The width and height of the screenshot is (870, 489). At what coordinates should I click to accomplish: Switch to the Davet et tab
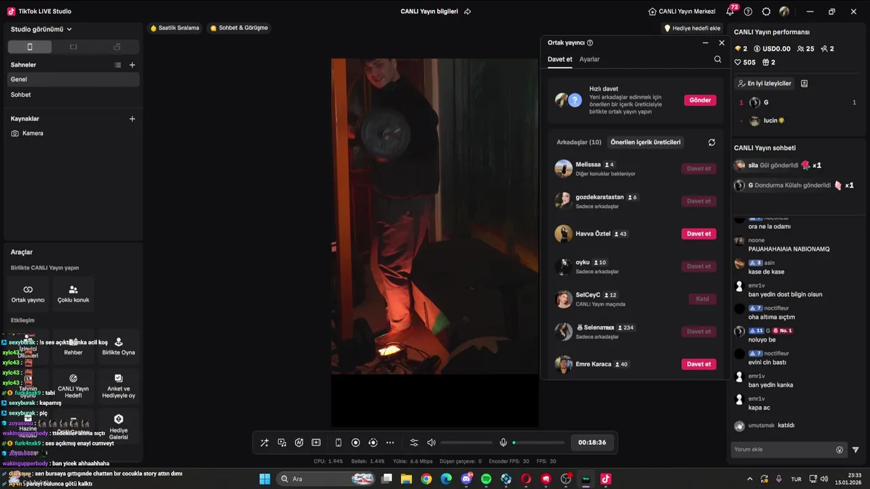pos(560,59)
